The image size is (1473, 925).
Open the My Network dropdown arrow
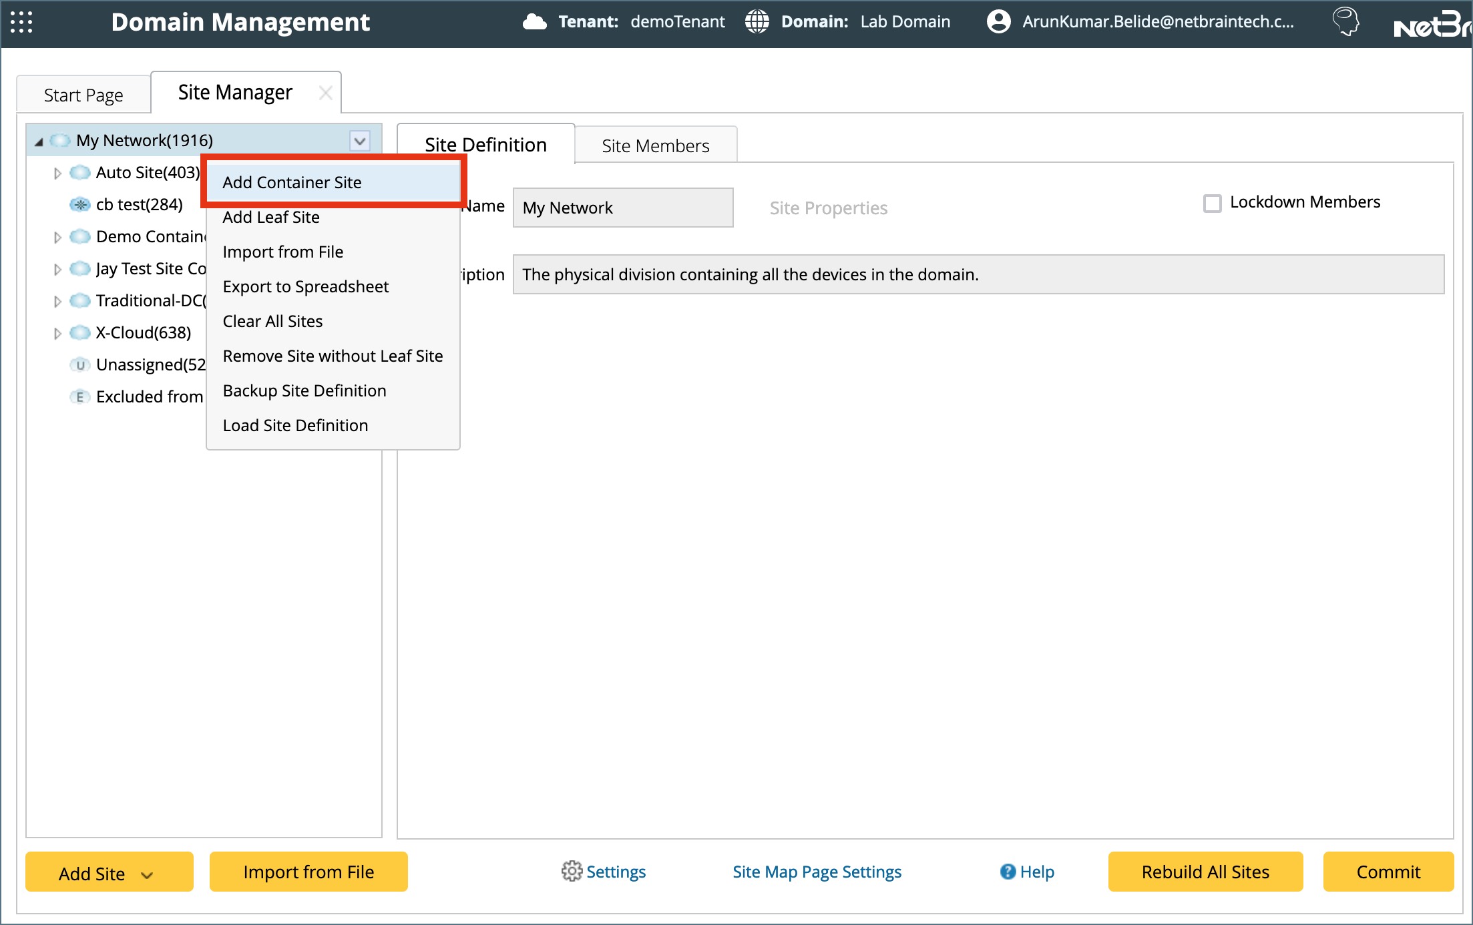360,141
